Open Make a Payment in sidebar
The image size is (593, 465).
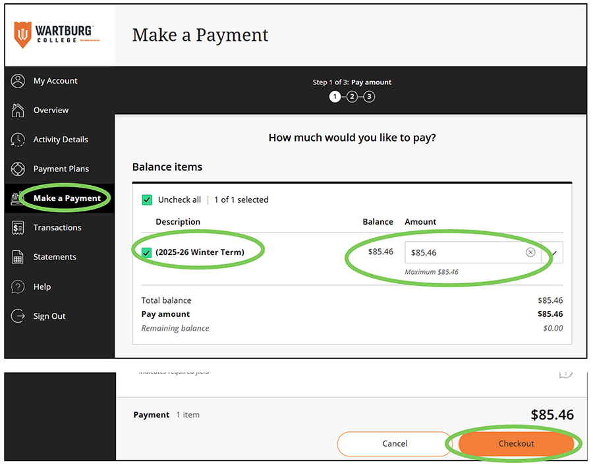[67, 198]
